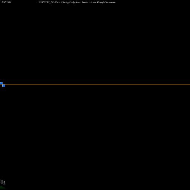Click the orange horizontal price line

(97, 84)
